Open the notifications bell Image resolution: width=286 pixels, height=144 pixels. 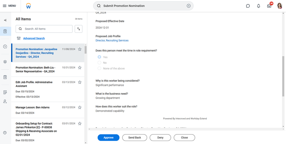pyautogui.click(x=259, y=6)
